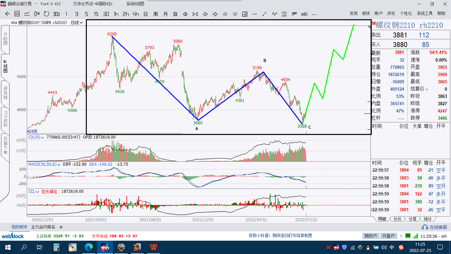
Task: Open 在线客服 online support link
Action: pos(435,227)
